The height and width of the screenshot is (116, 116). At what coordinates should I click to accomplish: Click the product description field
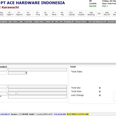coord(37,70)
